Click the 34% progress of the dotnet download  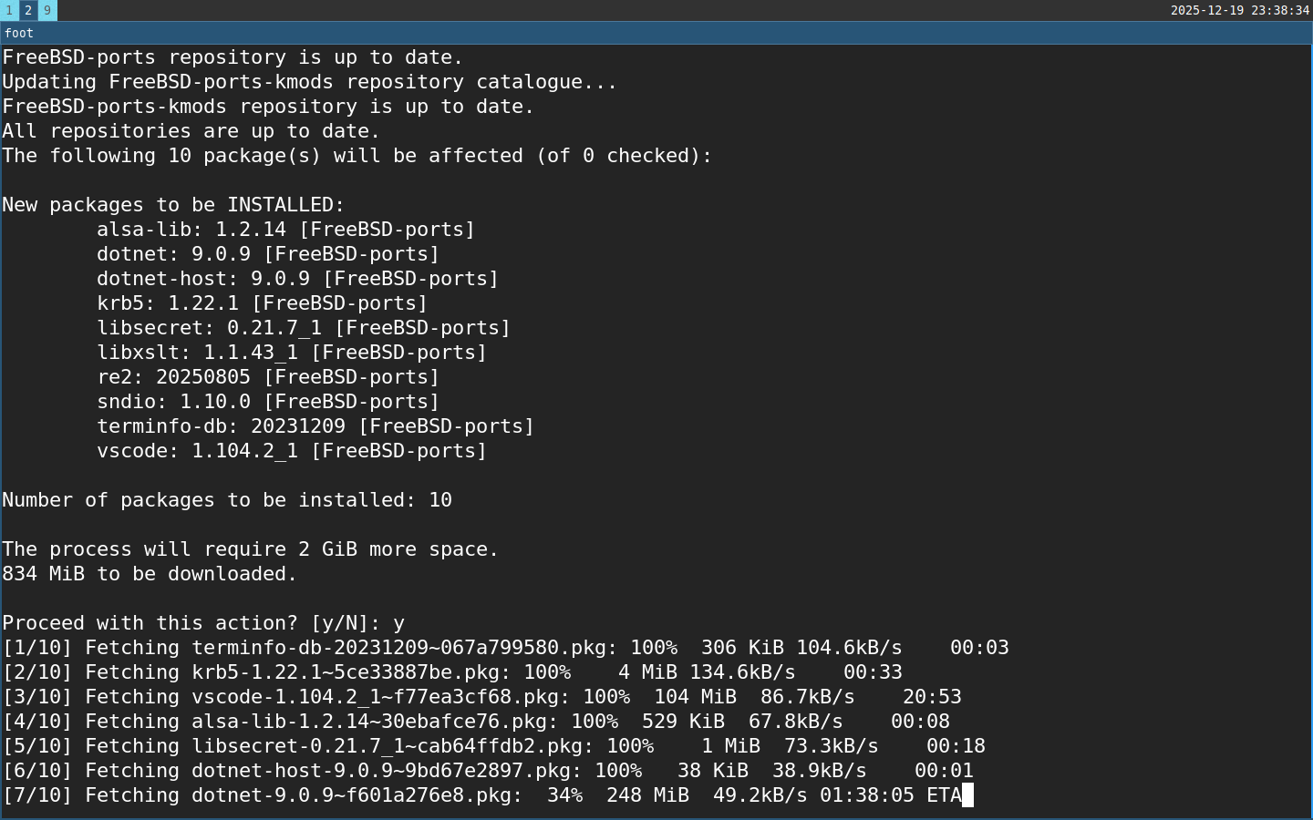click(x=564, y=795)
